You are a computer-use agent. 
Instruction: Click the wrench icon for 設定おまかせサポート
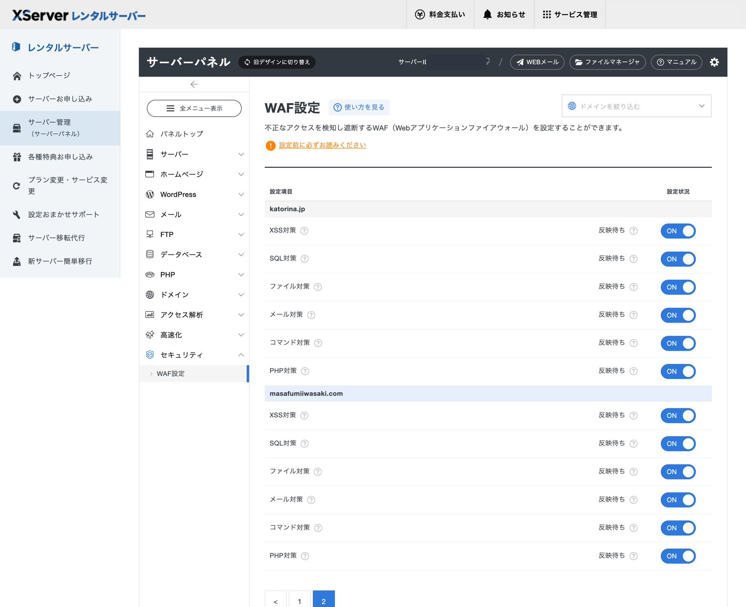tap(17, 214)
